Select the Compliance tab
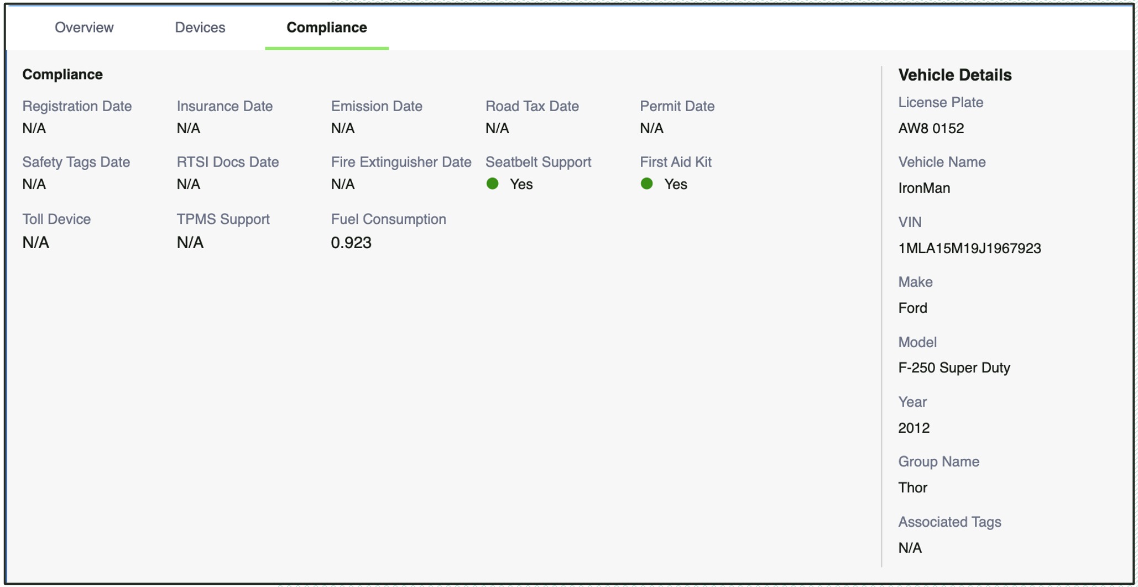 (326, 27)
